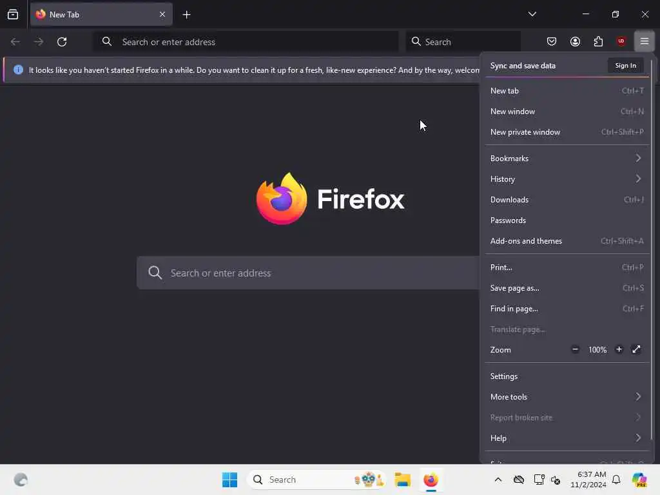Open the notifications bell icon
660x495 pixels.
coord(616,480)
